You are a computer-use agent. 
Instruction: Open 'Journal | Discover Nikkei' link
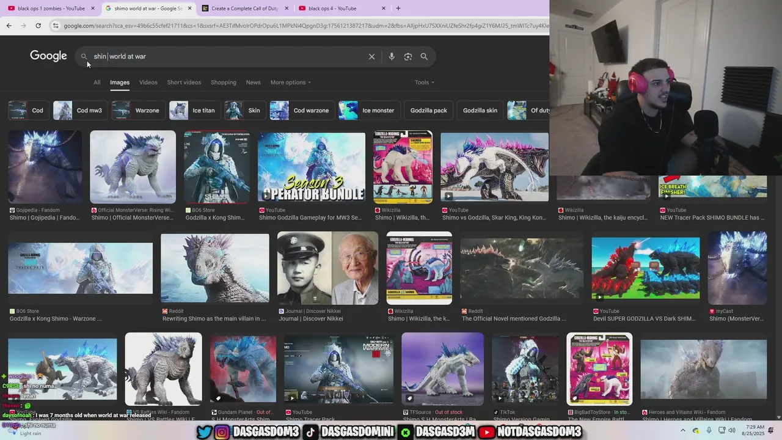[x=311, y=318]
